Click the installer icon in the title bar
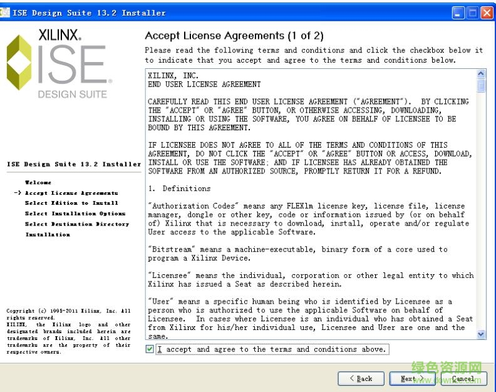This screenshot has width=496, height=392. (5, 13)
